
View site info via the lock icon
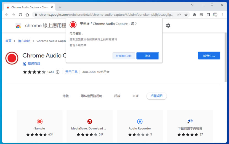pyautogui.click(x=36, y=15)
